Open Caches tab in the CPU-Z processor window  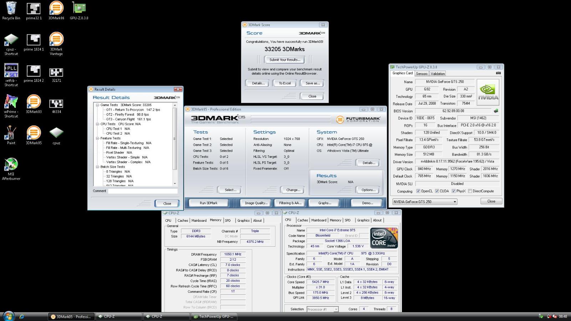(x=303, y=220)
